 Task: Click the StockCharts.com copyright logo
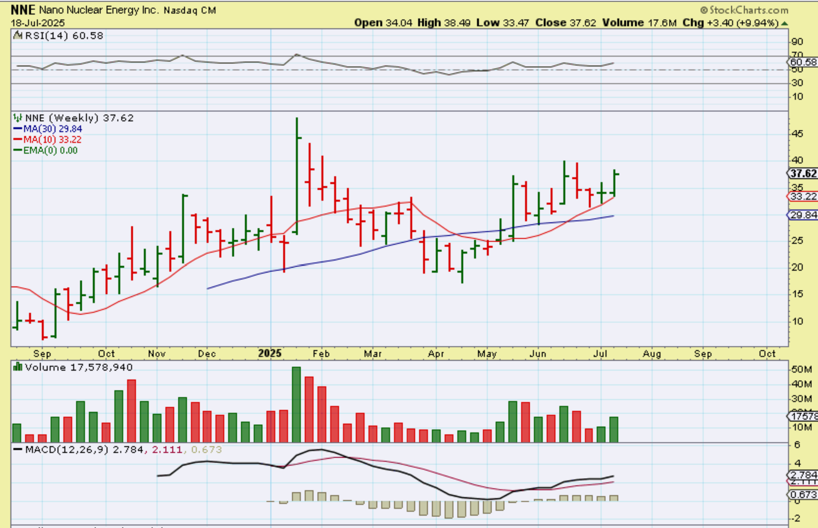click(744, 10)
